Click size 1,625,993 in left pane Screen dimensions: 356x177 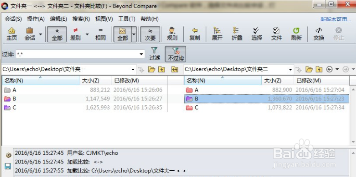coord(98,107)
